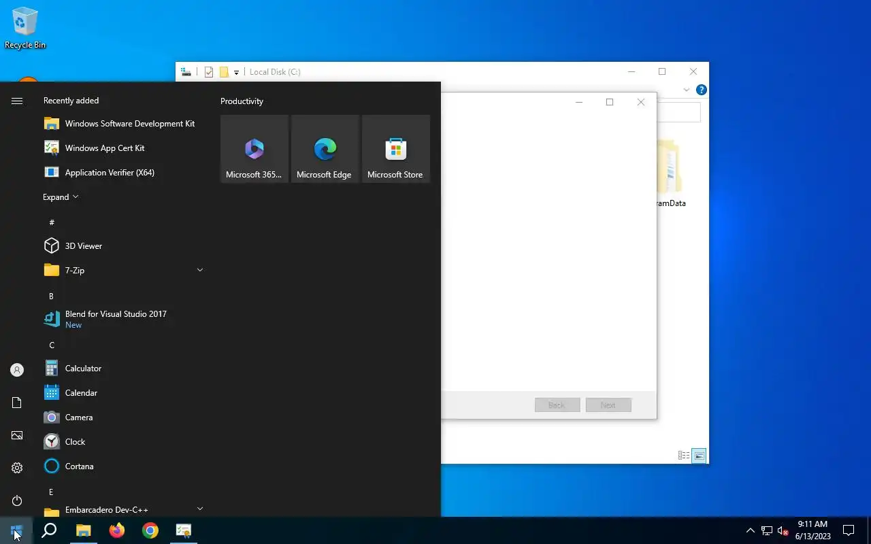The height and width of the screenshot is (544, 871).
Task: Open the Microsoft Edge tile
Action: 325,149
